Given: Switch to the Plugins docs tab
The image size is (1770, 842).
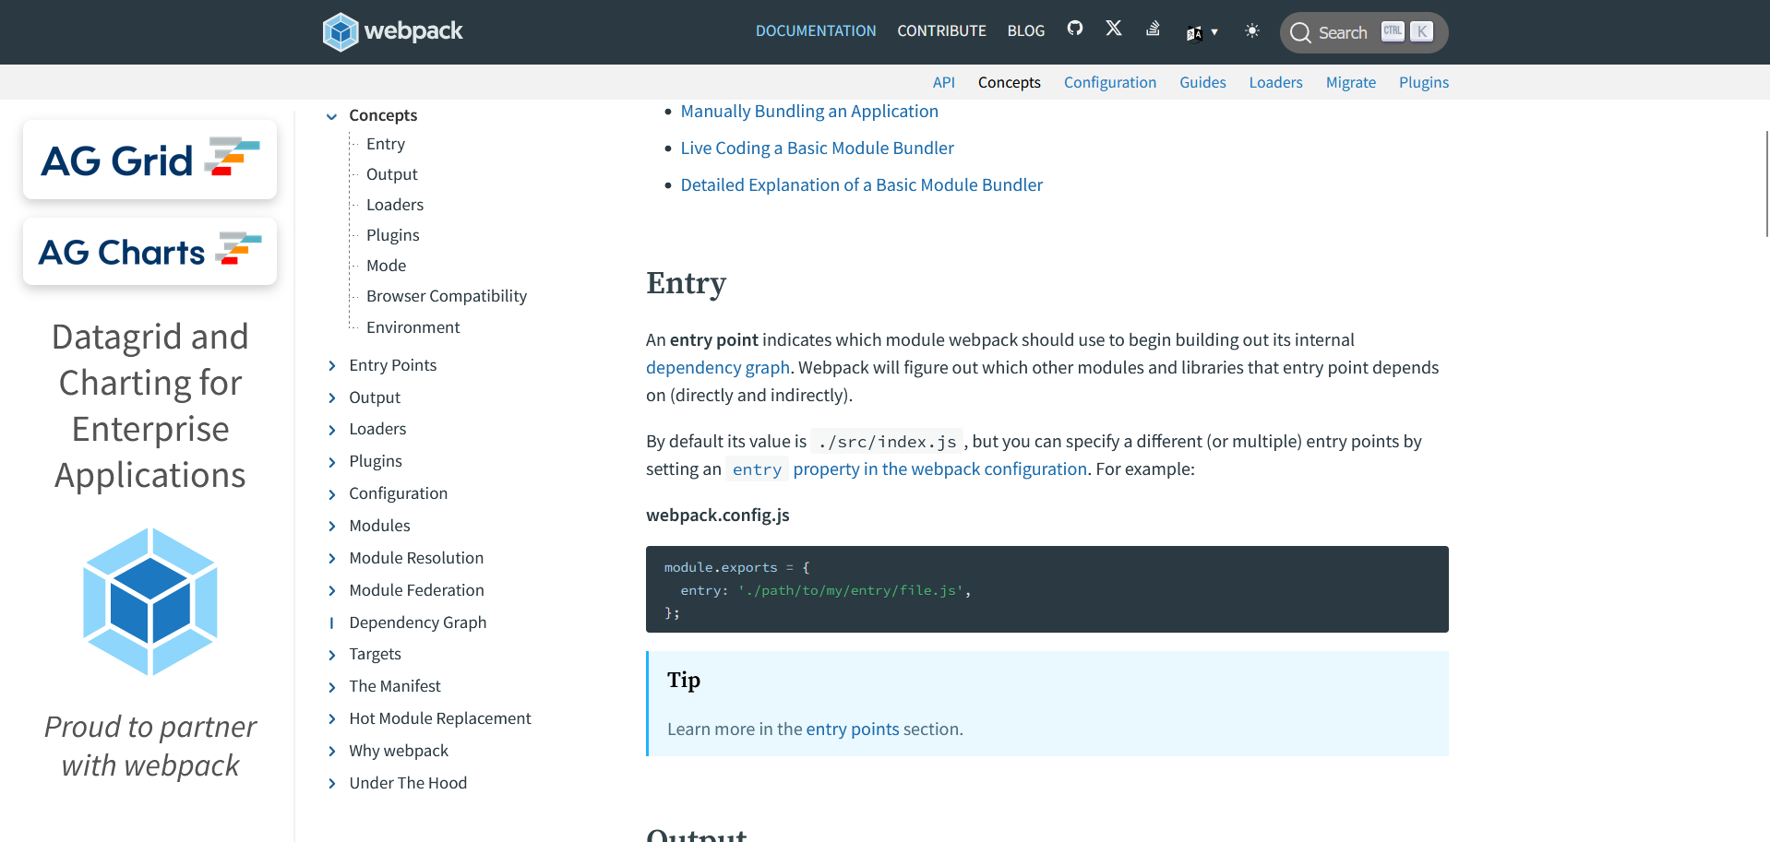Looking at the screenshot, I should [1423, 82].
